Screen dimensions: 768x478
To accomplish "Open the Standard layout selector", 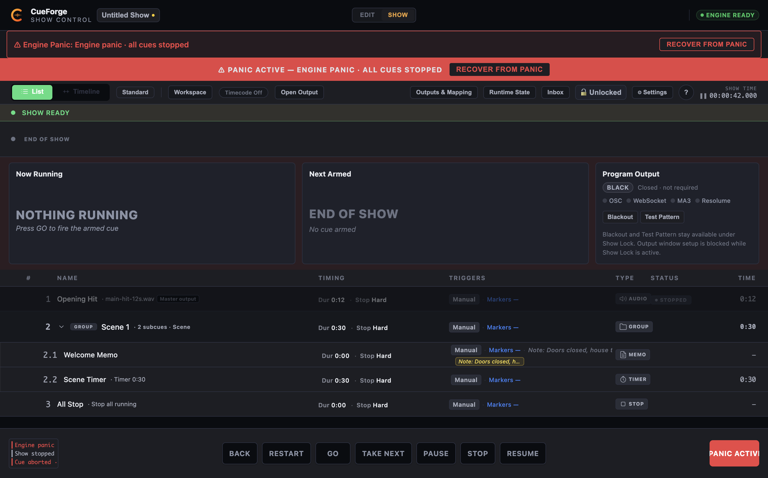I will point(135,92).
